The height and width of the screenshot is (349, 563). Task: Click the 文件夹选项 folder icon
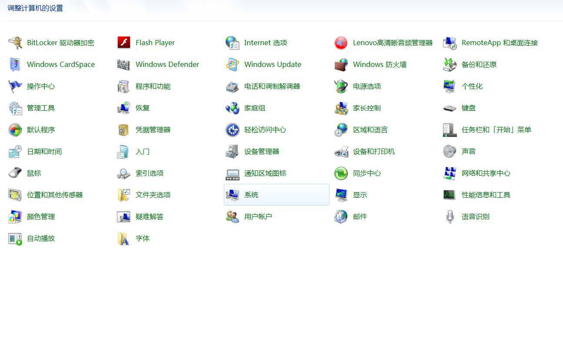(x=124, y=195)
